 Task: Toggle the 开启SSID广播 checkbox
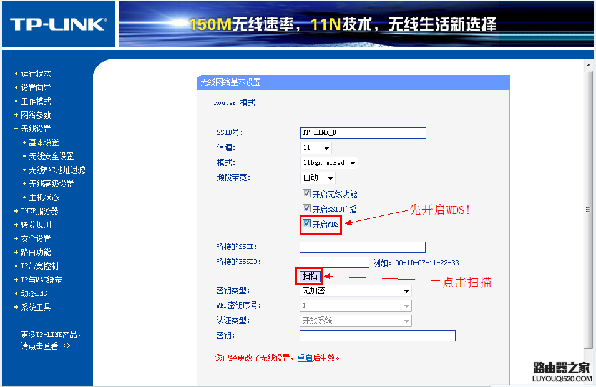(x=306, y=208)
